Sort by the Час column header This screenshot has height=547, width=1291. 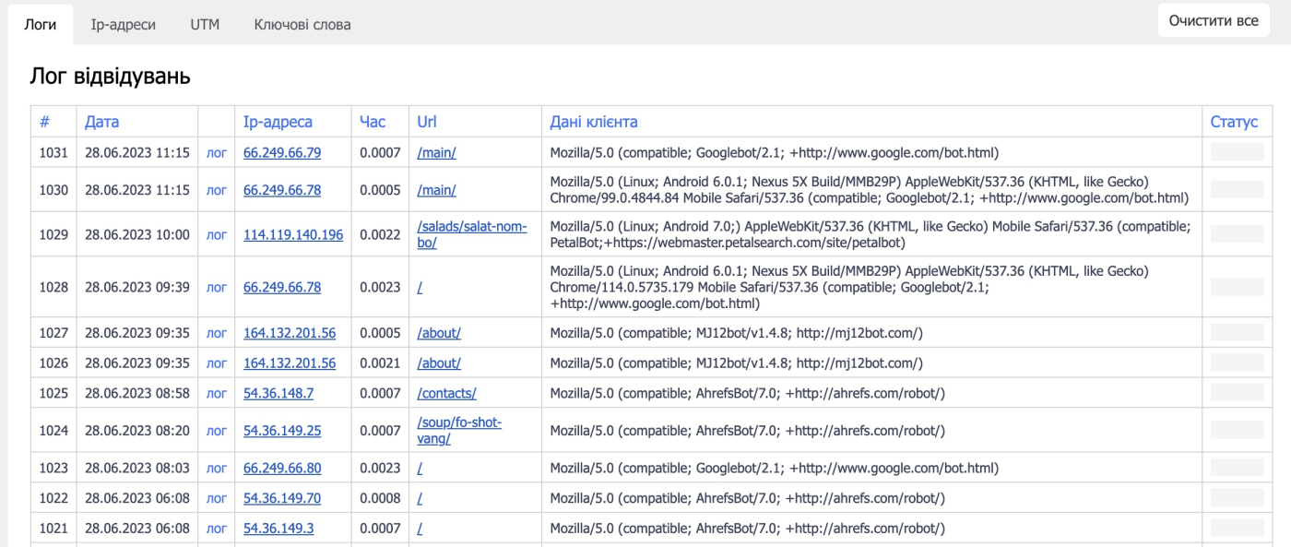pyautogui.click(x=373, y=122)
